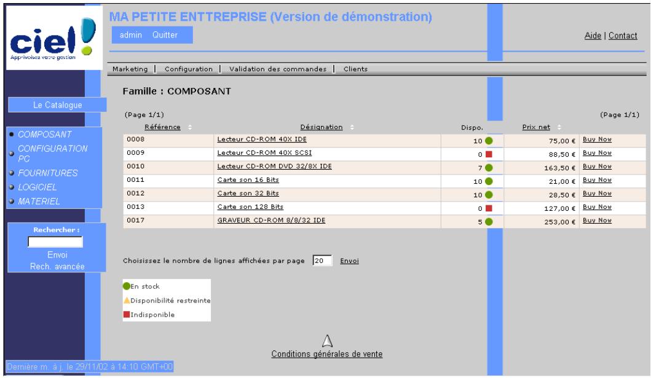Click Buy Now for the 75,00 € item

(597, 140)
